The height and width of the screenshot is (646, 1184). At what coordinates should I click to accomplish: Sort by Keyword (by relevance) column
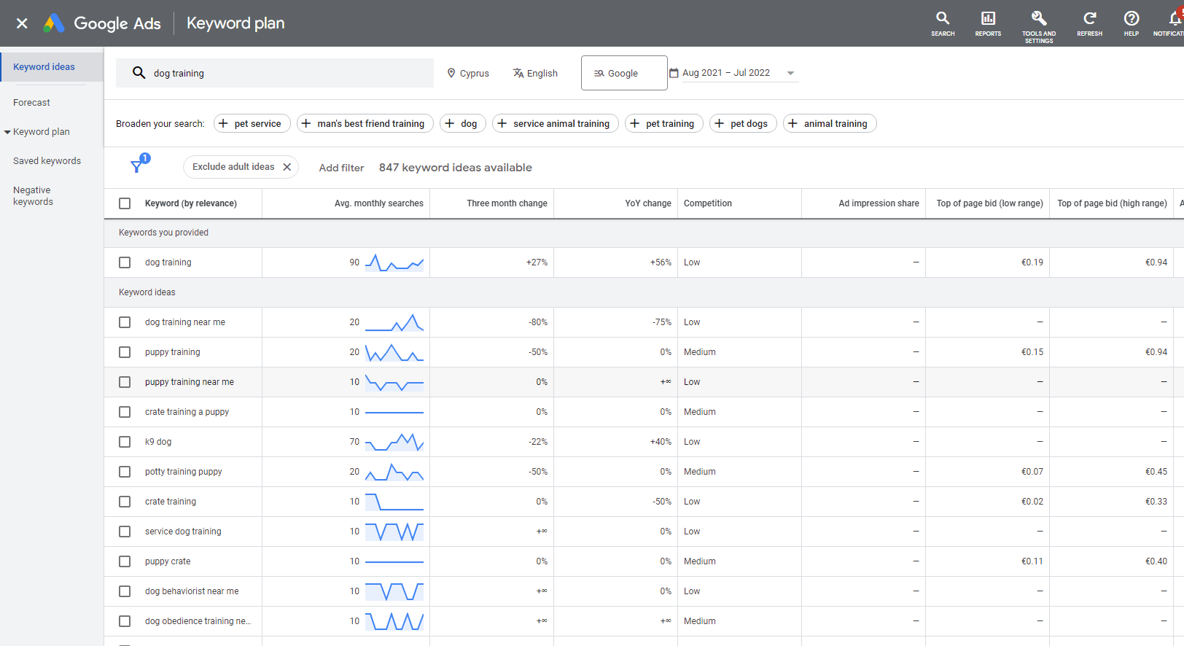(190, 203)
